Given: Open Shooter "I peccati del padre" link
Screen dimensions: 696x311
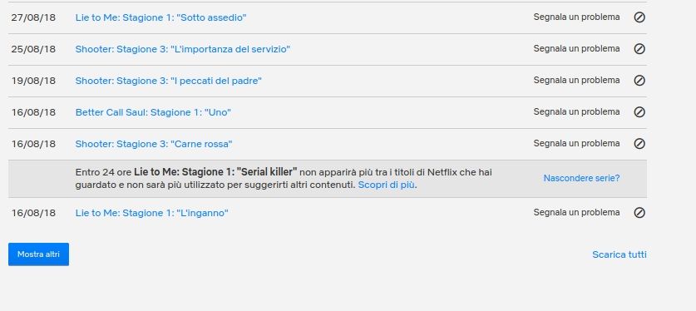Looking at the screenshot, I should coord(168,81).
